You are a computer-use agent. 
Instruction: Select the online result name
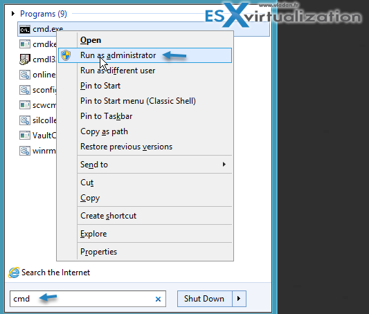coord(44,75)
